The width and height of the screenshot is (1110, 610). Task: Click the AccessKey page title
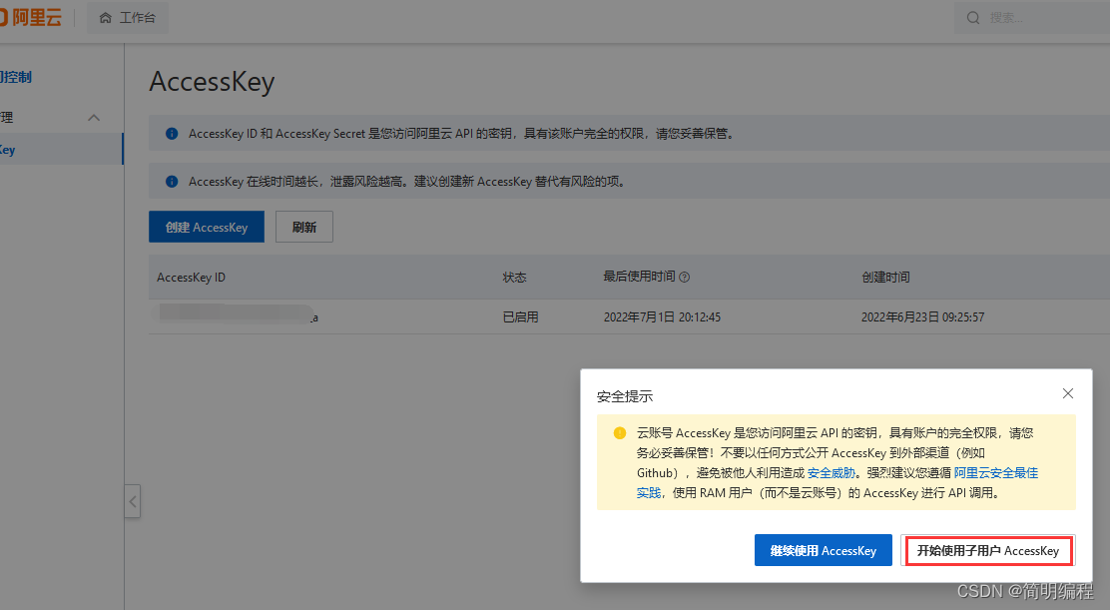coord(212,82)
